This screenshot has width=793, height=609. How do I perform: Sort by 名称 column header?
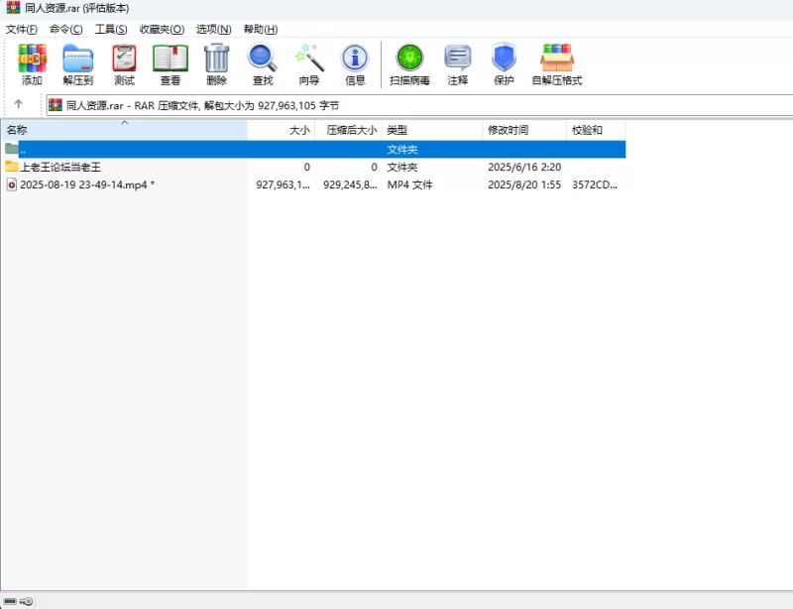click(125, 130)
